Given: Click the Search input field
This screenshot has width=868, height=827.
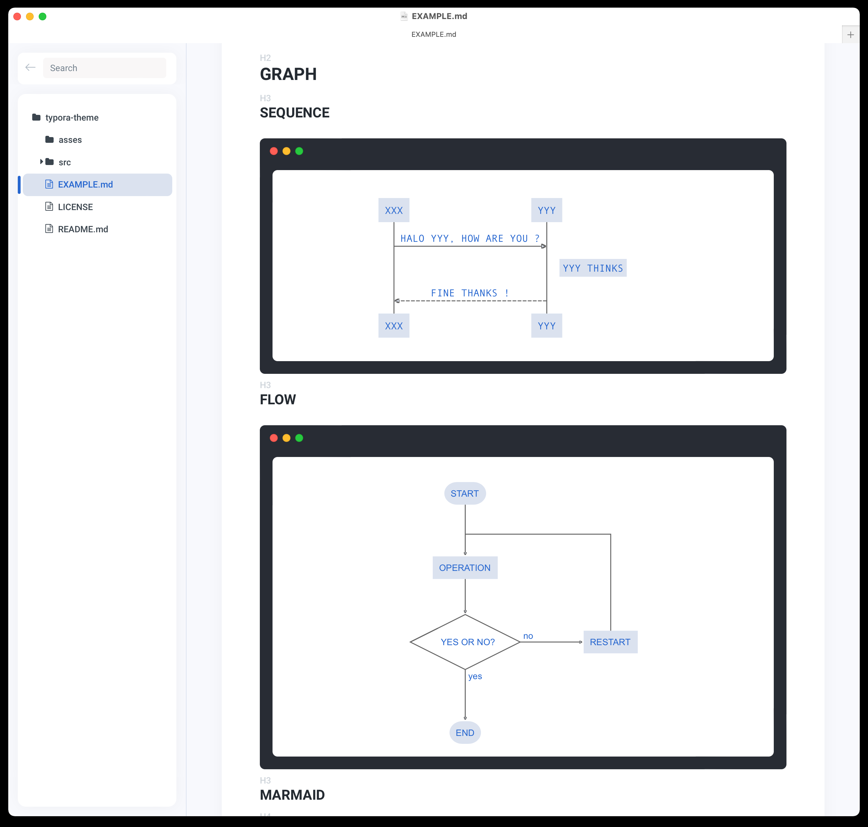Looking at the screenshot, I should coord(106,67).
